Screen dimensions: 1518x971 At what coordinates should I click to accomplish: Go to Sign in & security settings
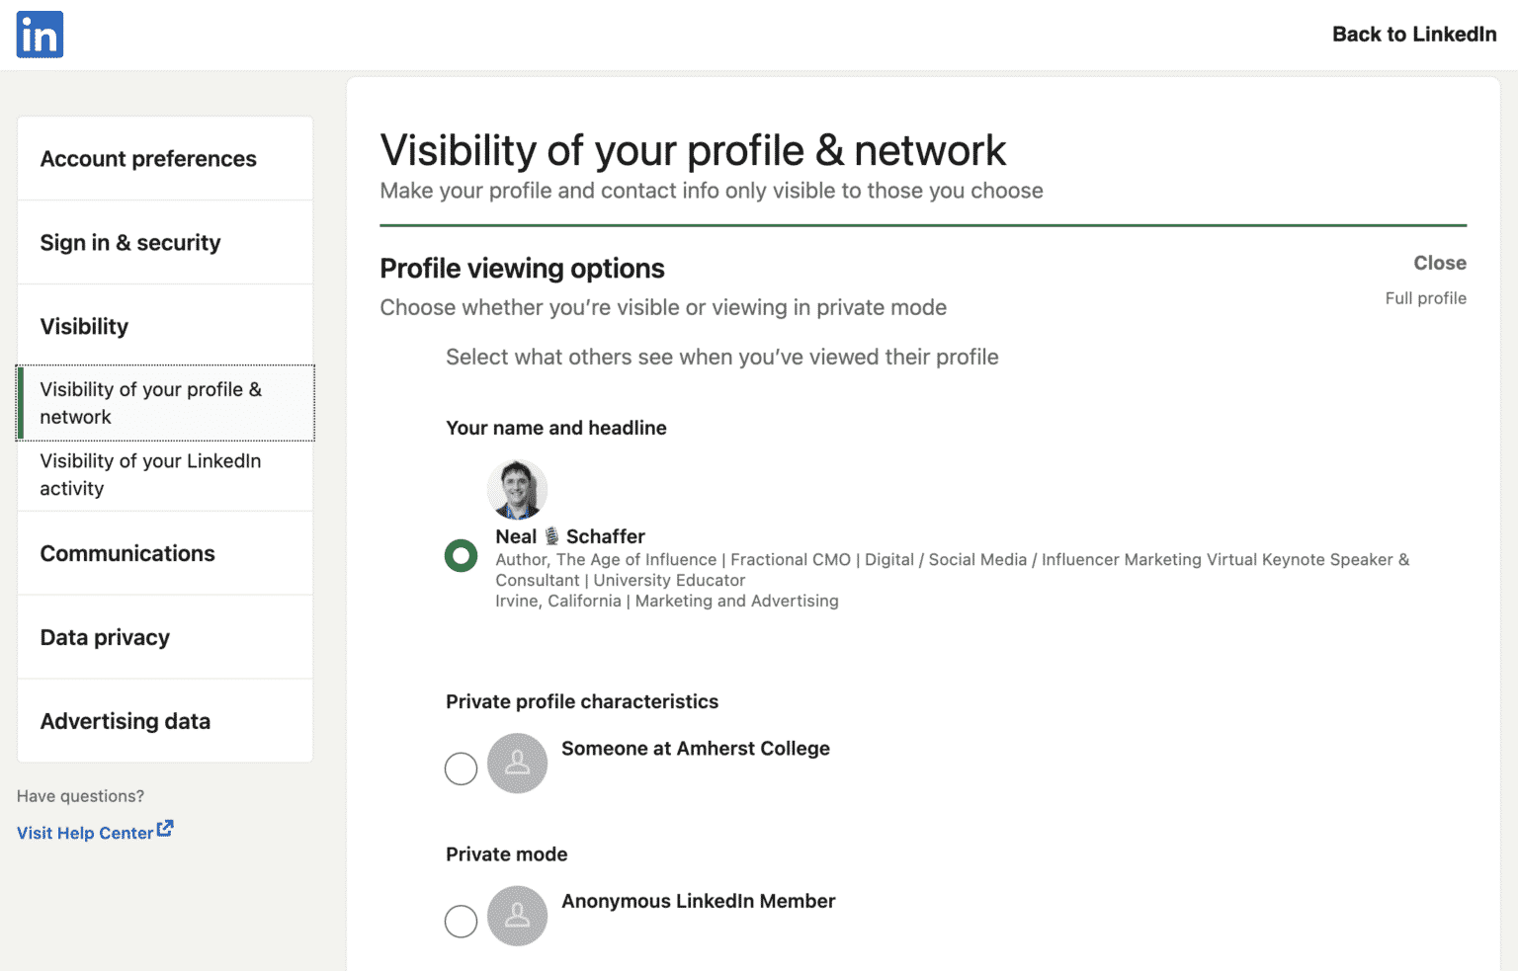(129, 242)
